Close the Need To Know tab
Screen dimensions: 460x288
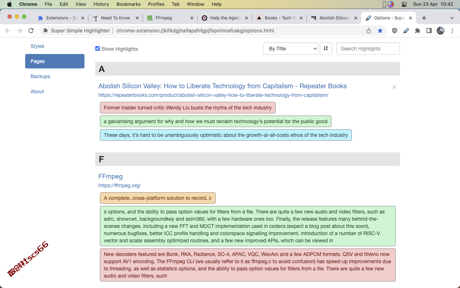[137, 18]
